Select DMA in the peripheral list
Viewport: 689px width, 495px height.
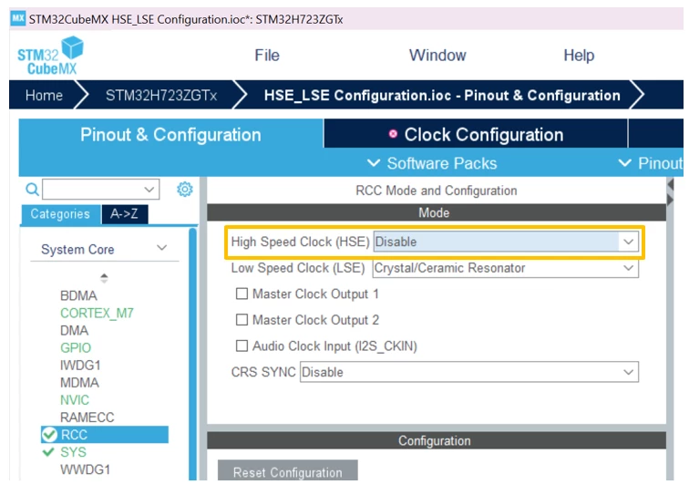click(74, 331)
